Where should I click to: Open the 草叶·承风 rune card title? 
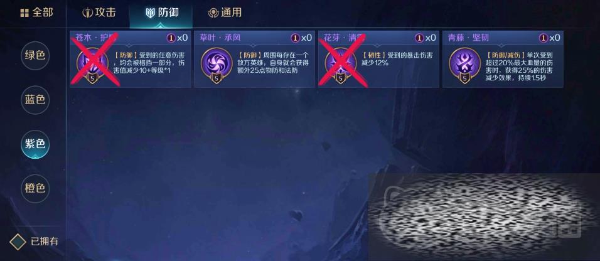tap(220, 38)
